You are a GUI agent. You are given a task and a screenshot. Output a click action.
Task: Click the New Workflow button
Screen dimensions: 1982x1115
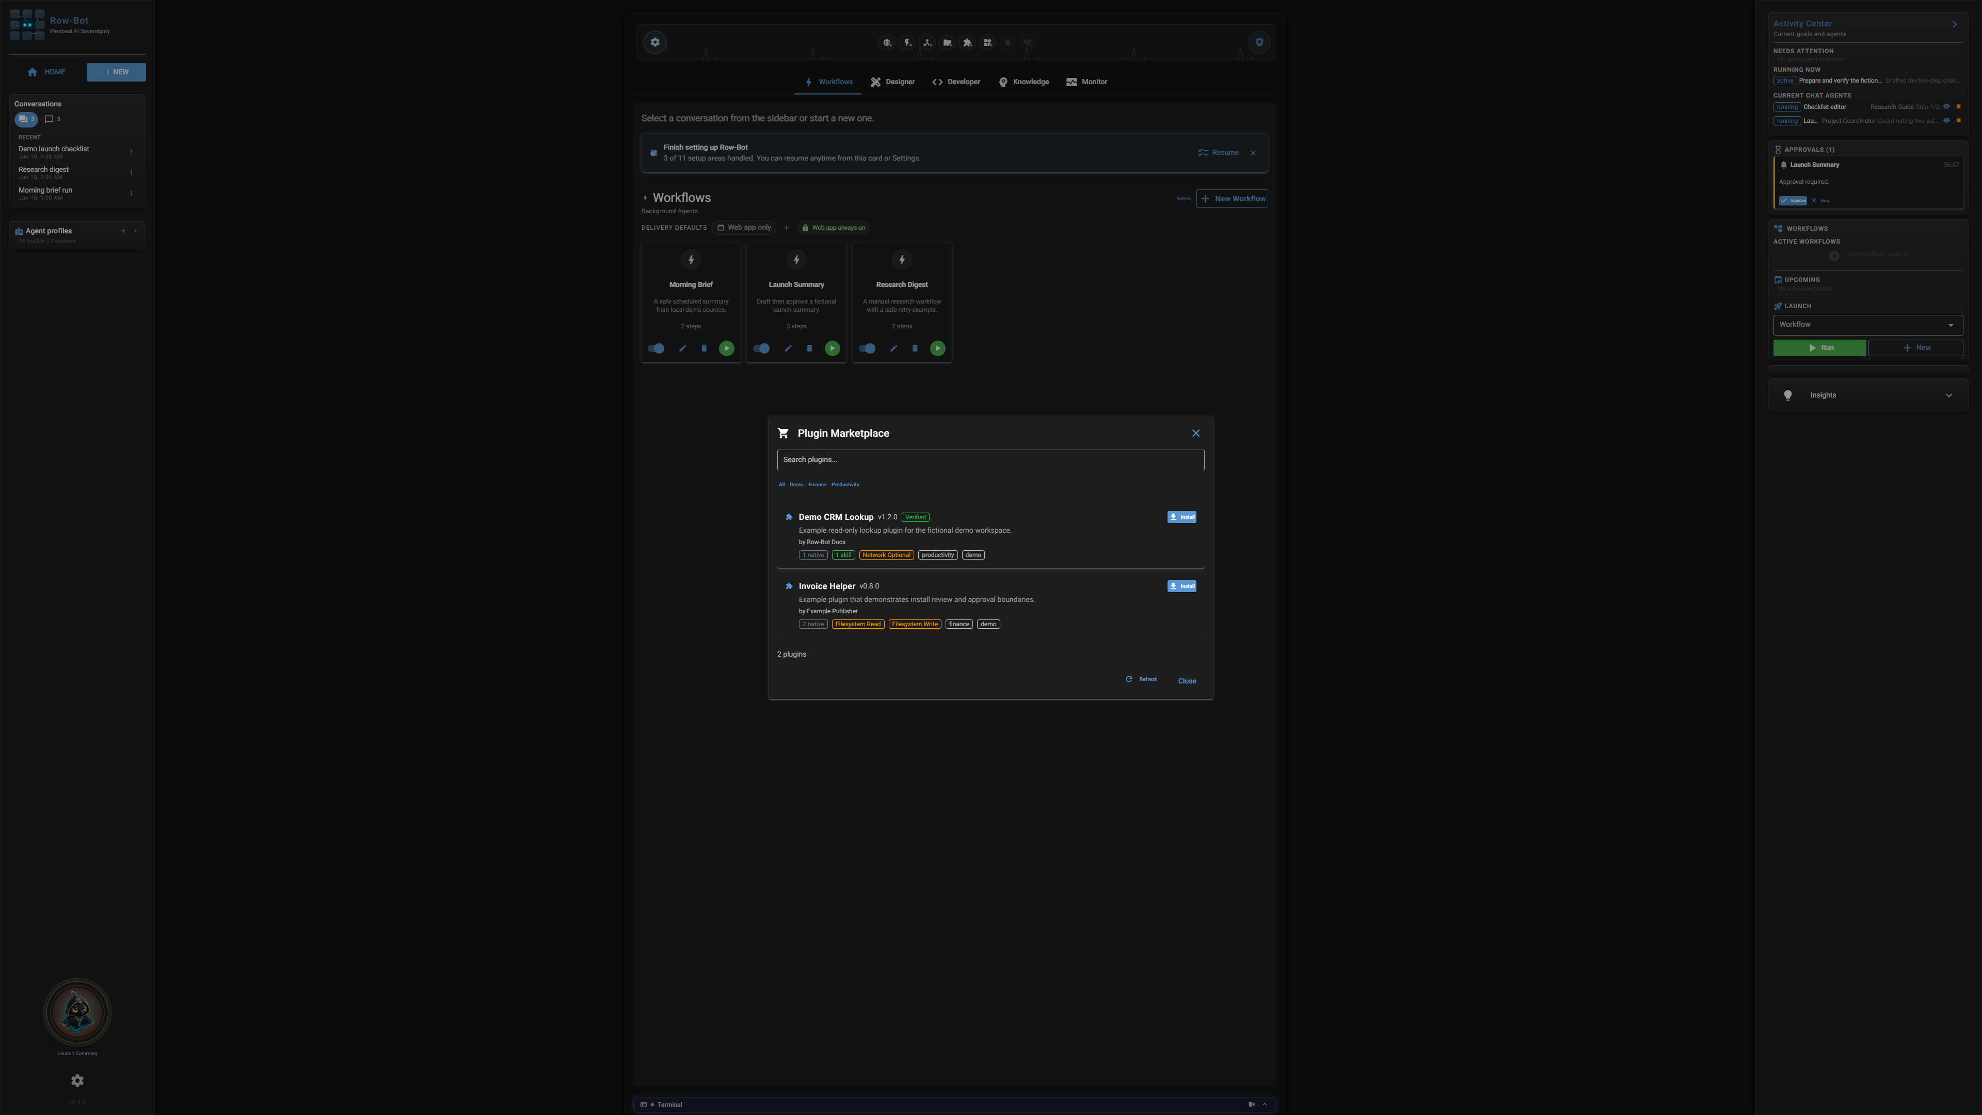pyautogui.click(x=1232, y=199)
